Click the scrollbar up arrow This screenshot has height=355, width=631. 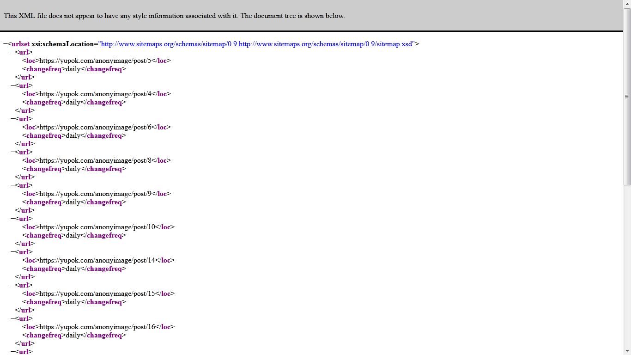point(627,4)
